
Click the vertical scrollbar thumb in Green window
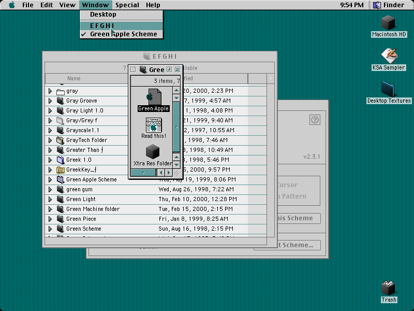(x=176, y=127)
